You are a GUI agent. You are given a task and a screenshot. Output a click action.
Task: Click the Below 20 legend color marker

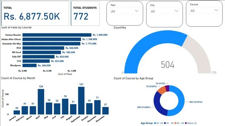coord(186,123)
